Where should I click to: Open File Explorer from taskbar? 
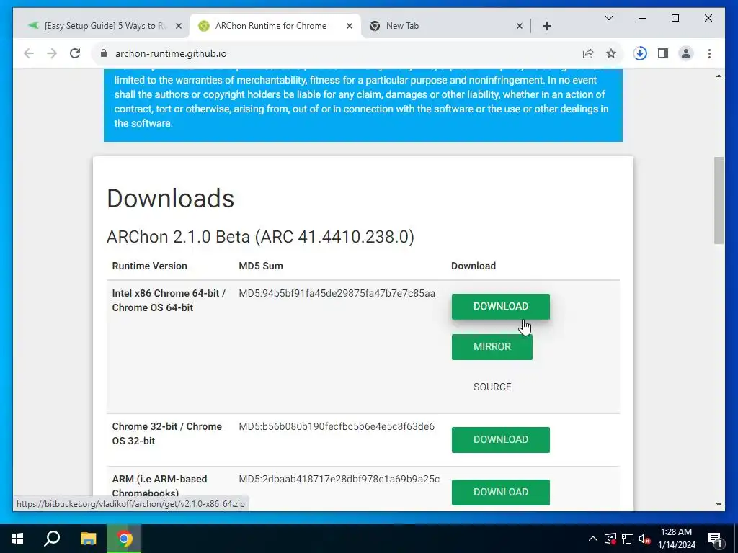[x=88, y=539]
